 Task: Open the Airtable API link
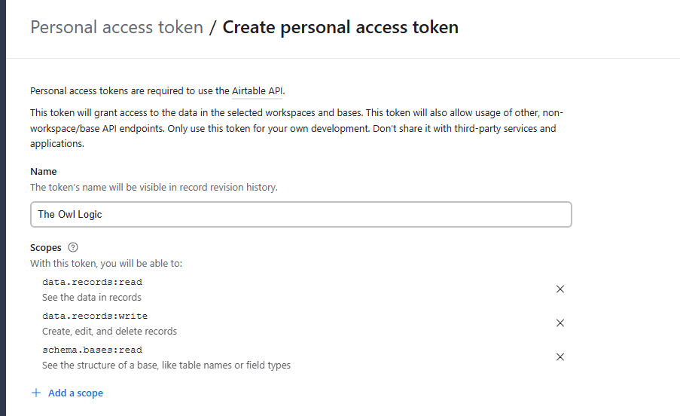[x=258, y=91]
